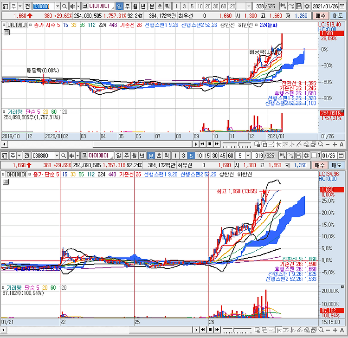Open calendar picker next to 01/26 in lower chart

point(342,156)
